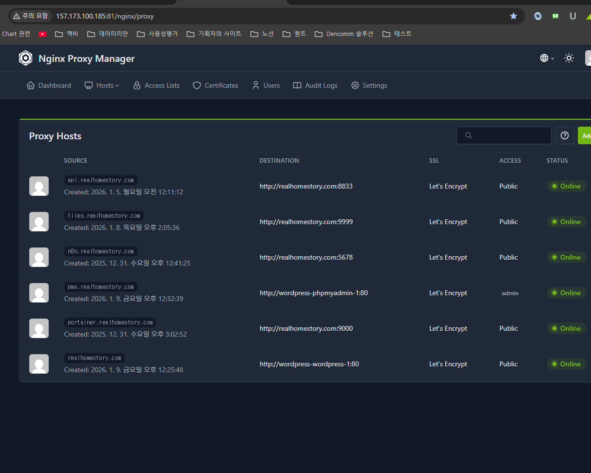This screenshot has height=473, width=591.
Task: Click the DESTINATION column header
Action: (x=279, y=161)
